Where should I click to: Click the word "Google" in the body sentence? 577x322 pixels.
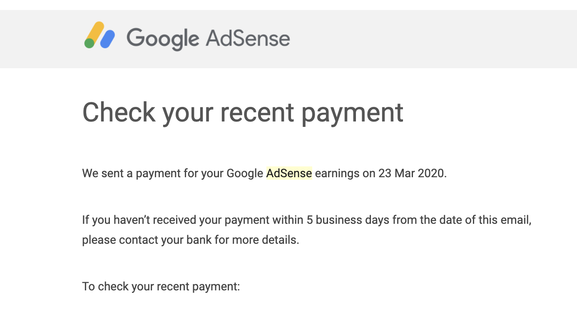245,173
